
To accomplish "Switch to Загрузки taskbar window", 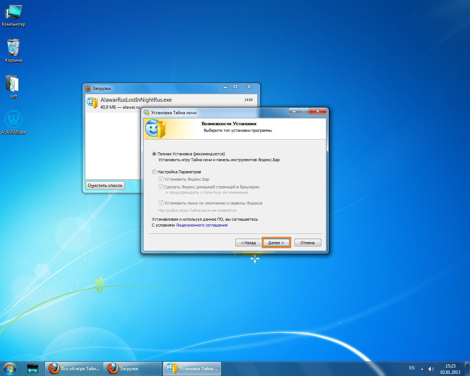I will (x=132, y=368).
